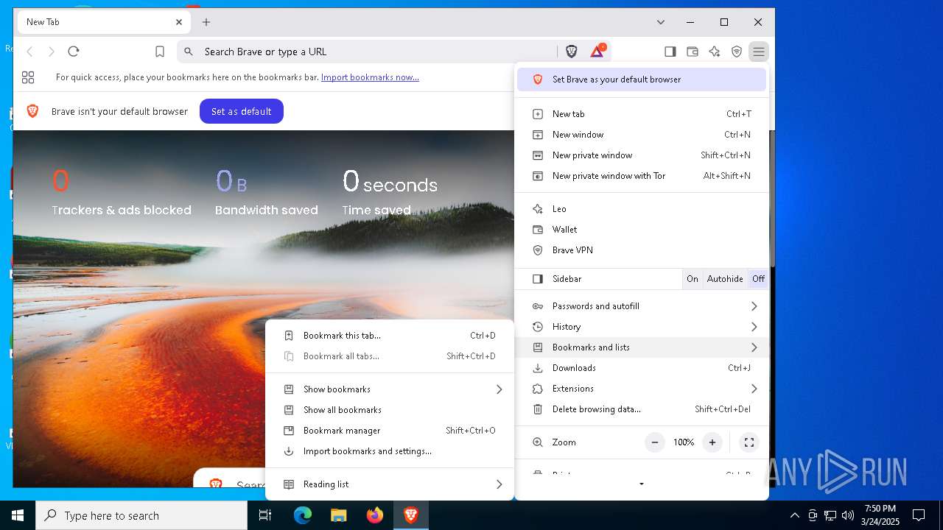The width and height of the screenshot is (943, 530).
Task: Open Leo AI assistant toolbar icon
Action: [x=714, y=52]
